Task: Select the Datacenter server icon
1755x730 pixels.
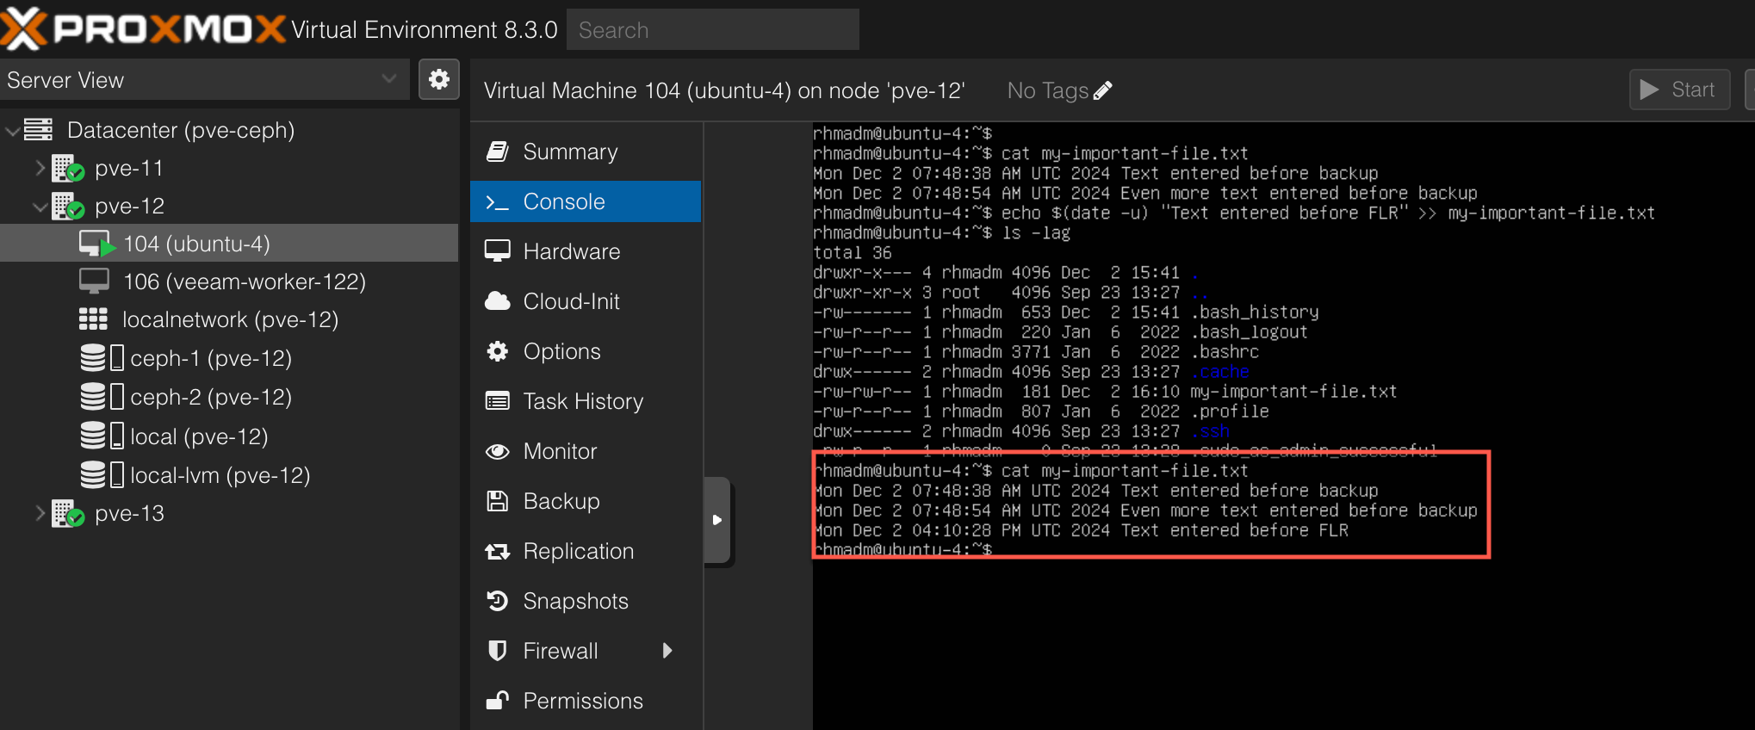Action: click(39, 130)
